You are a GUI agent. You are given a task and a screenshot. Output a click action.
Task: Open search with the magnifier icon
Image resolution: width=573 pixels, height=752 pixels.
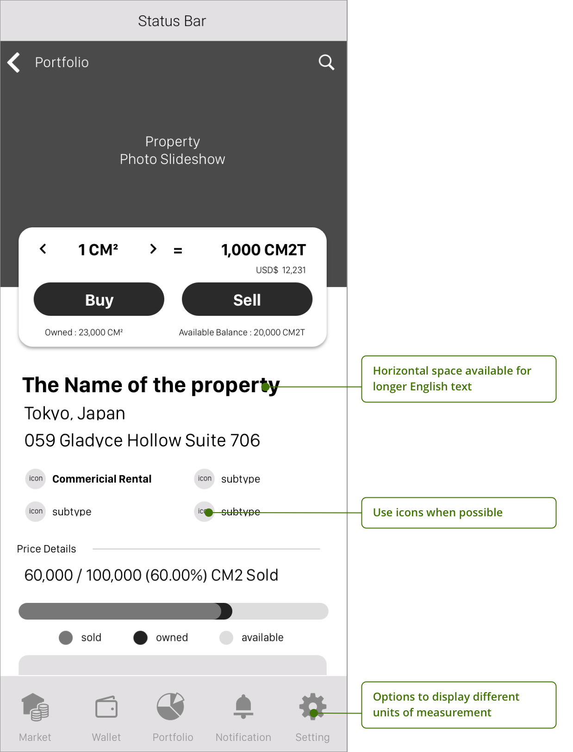[326, 62]
